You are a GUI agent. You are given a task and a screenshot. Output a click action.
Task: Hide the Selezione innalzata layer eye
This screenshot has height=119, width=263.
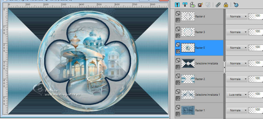click(178, 67)
